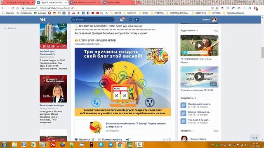
Task: Open Google Chrome from the taskbar
Action: click(x=120, y=145)
